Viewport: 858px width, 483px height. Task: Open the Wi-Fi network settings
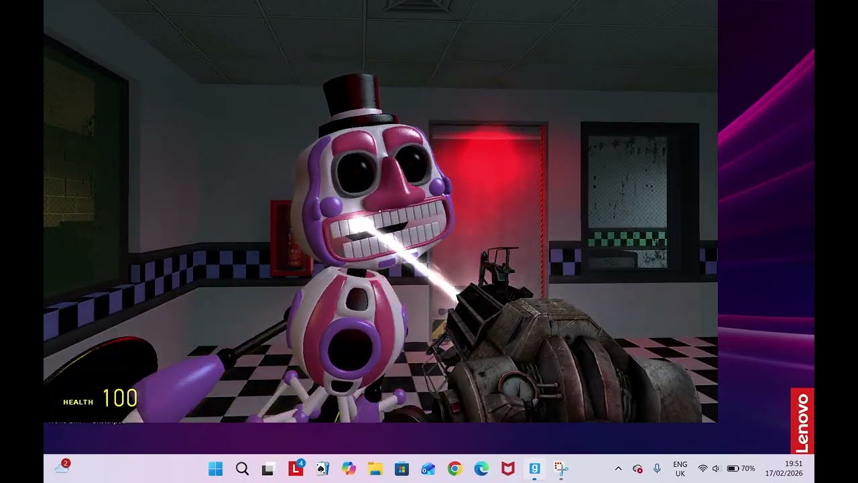pyautogui.click(x=702, y=469)
